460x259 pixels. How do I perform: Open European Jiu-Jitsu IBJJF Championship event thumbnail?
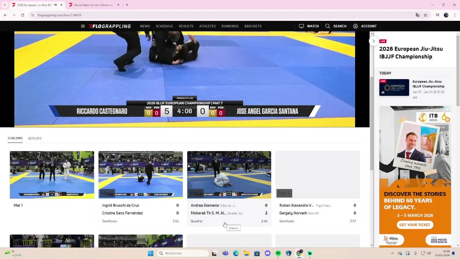(394, 87)
